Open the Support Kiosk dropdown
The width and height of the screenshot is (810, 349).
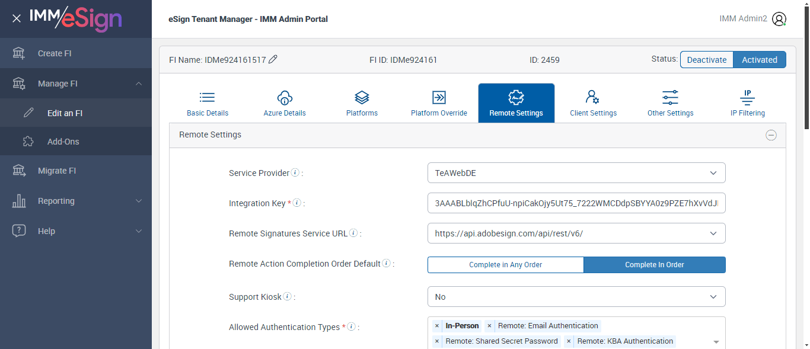pos(576,297)
